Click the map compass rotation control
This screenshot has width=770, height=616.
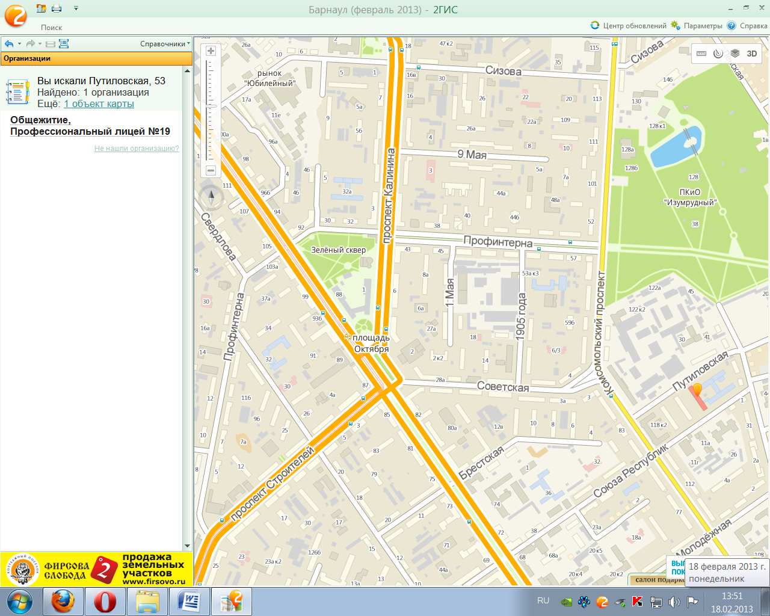(x=211, y=197)
